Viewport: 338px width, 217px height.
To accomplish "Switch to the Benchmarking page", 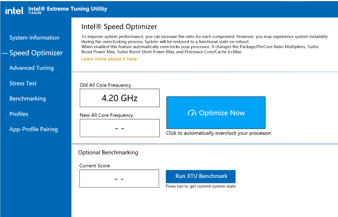I will (28, 98).
